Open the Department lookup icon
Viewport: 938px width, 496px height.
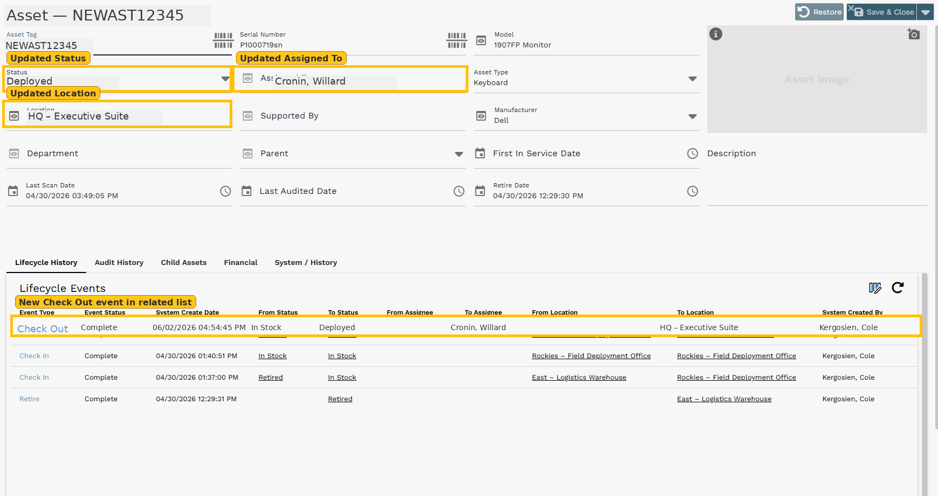[x=14, y=153]
